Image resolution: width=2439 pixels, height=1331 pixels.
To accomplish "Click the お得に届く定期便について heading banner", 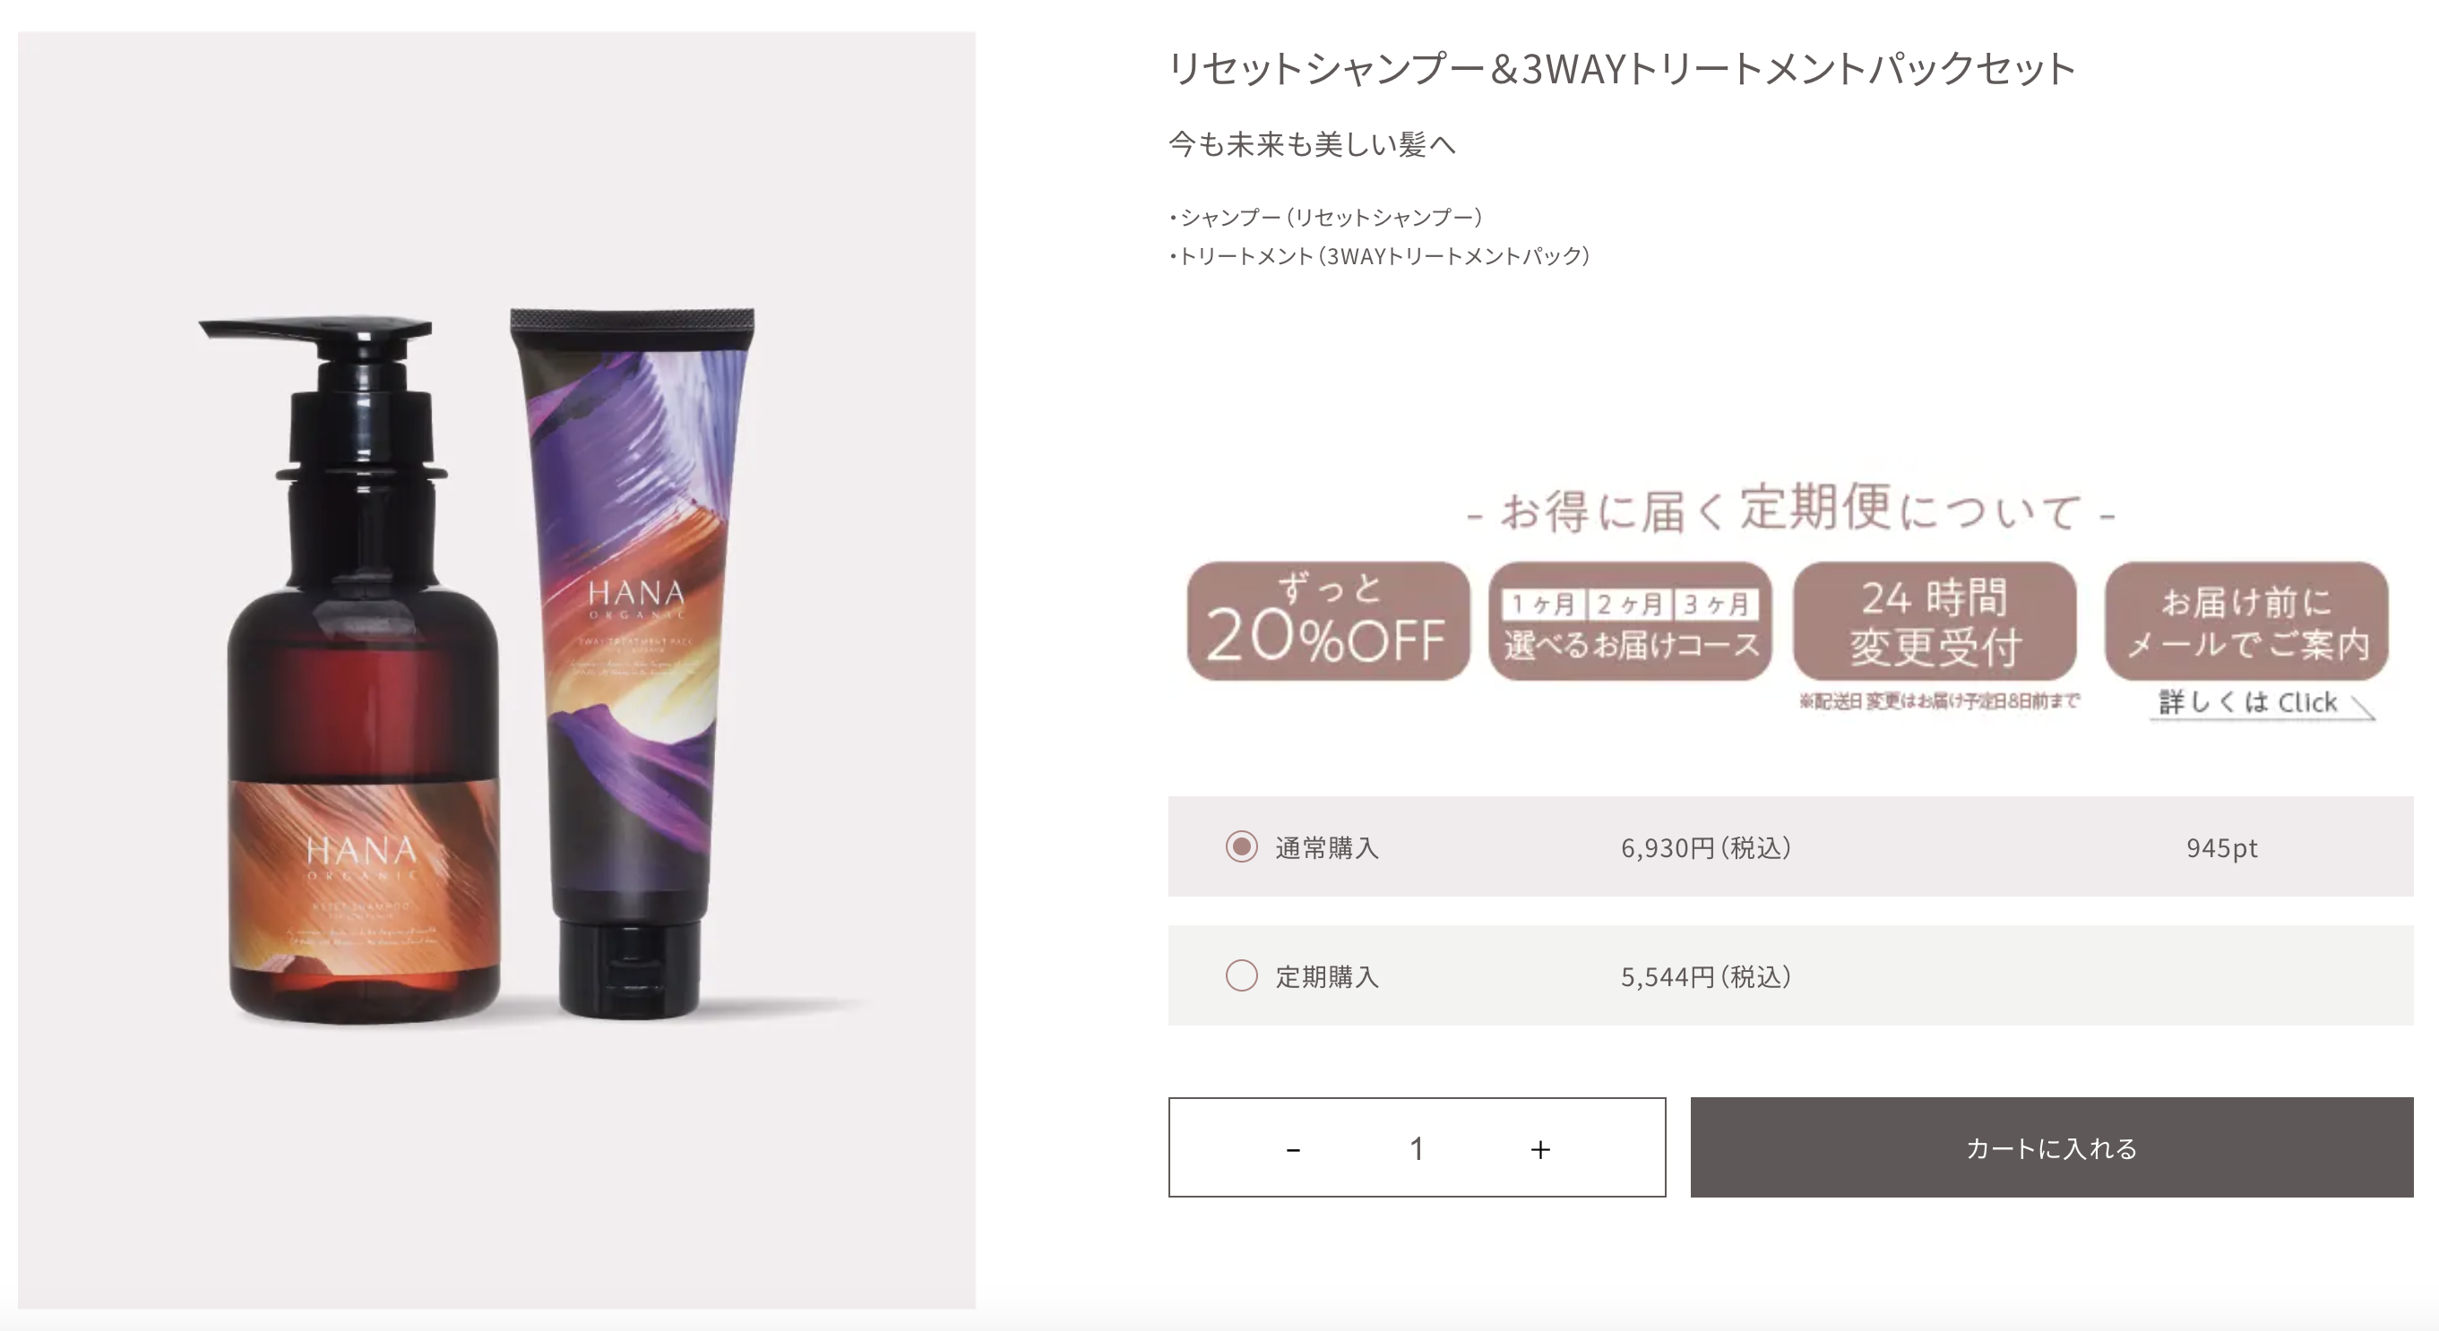I will click(1789, 511).
